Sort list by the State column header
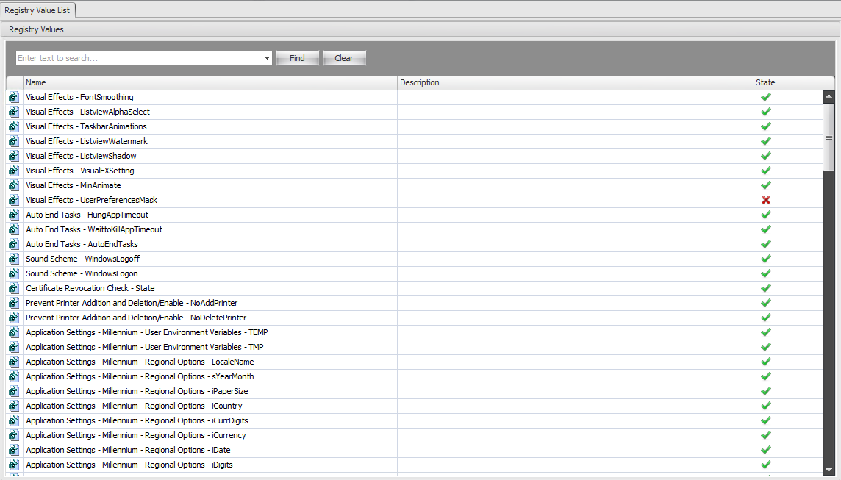841x480 pixels. (x=765, y=82)
